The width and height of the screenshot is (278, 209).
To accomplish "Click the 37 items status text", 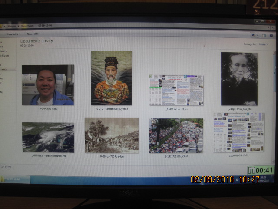I will (6, 167).
